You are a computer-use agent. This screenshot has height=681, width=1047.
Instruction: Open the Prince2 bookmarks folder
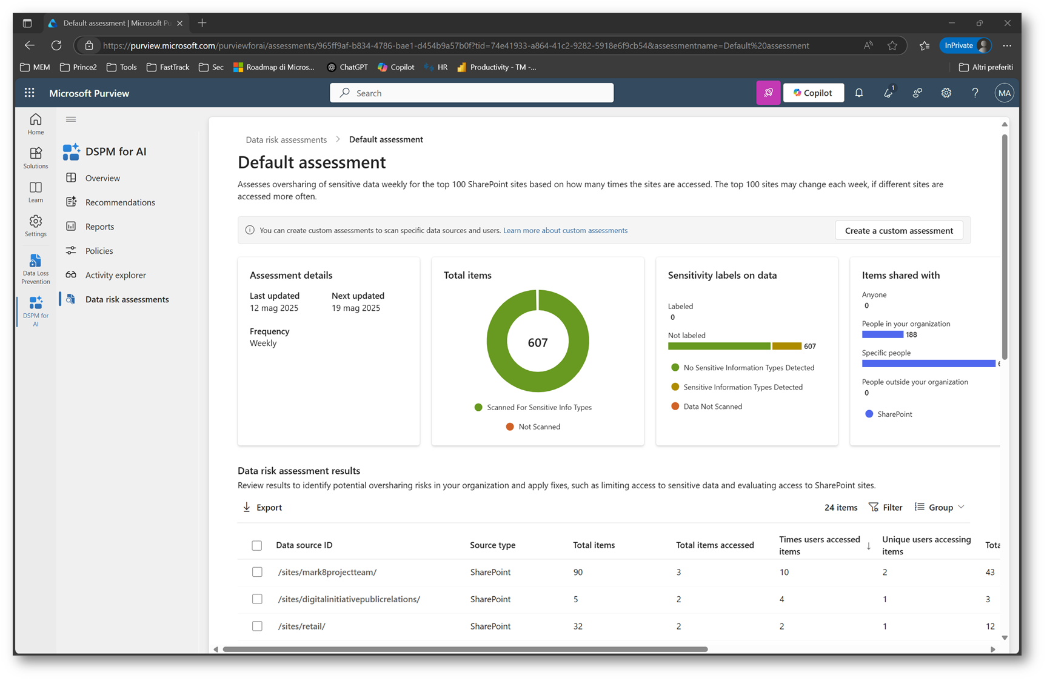78,67
